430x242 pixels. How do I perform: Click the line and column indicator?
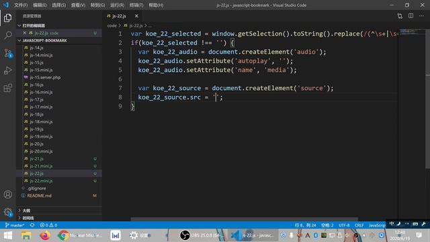(305, 225)
